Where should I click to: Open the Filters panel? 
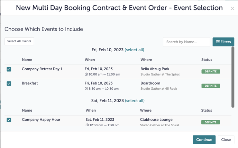[223, 42]
